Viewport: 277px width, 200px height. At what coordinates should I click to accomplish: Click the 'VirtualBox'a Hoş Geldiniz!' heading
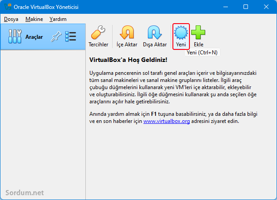(128, 60)
